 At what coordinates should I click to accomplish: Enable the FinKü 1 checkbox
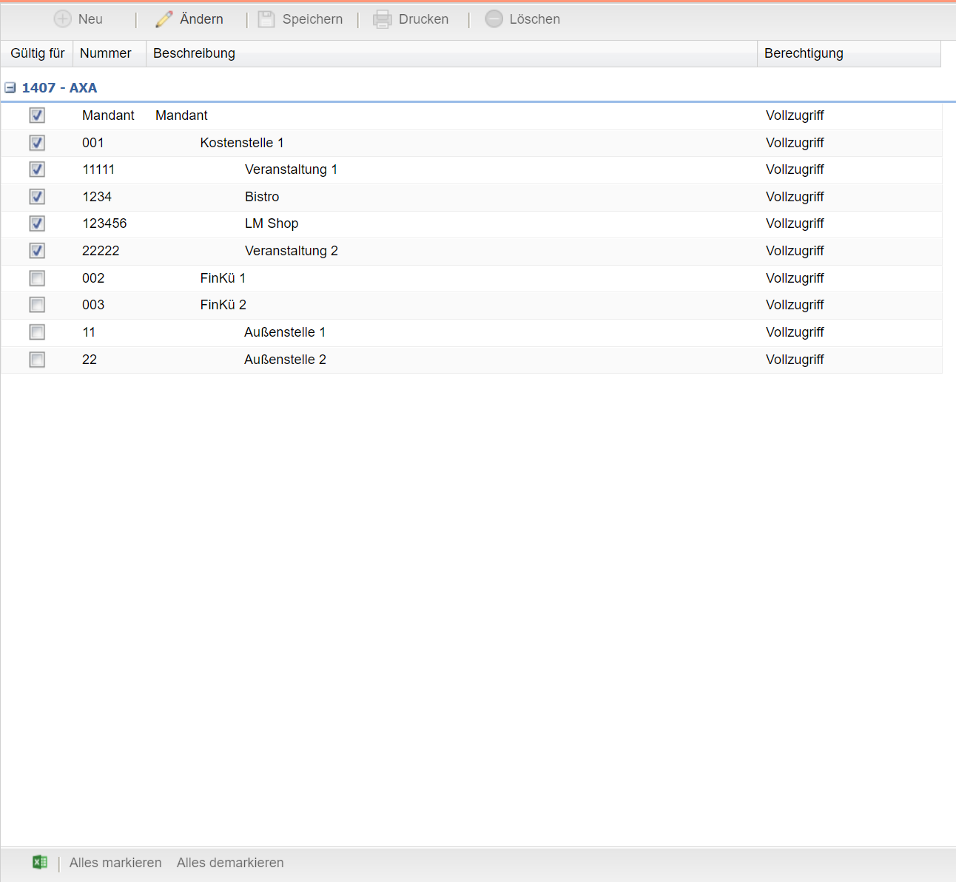[37, 278]
